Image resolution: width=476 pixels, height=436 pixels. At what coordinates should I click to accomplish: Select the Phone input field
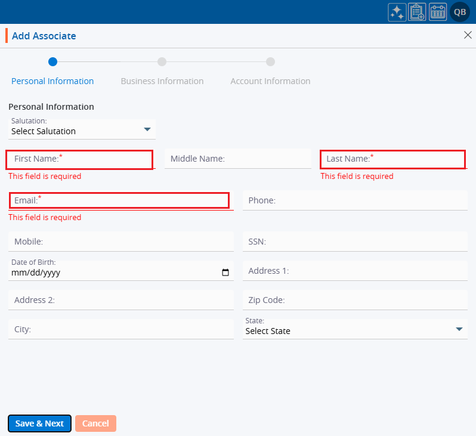click(x=355, y=200)
